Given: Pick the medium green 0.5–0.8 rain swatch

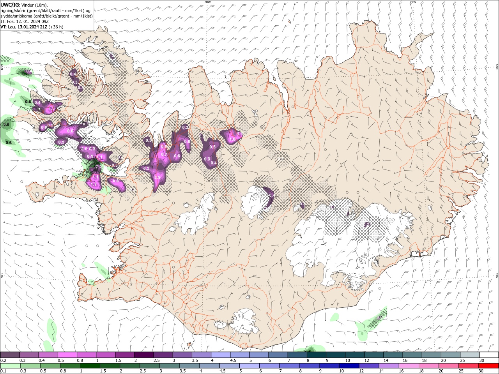Looking at the screenshot, I should [x=50, y=366].
